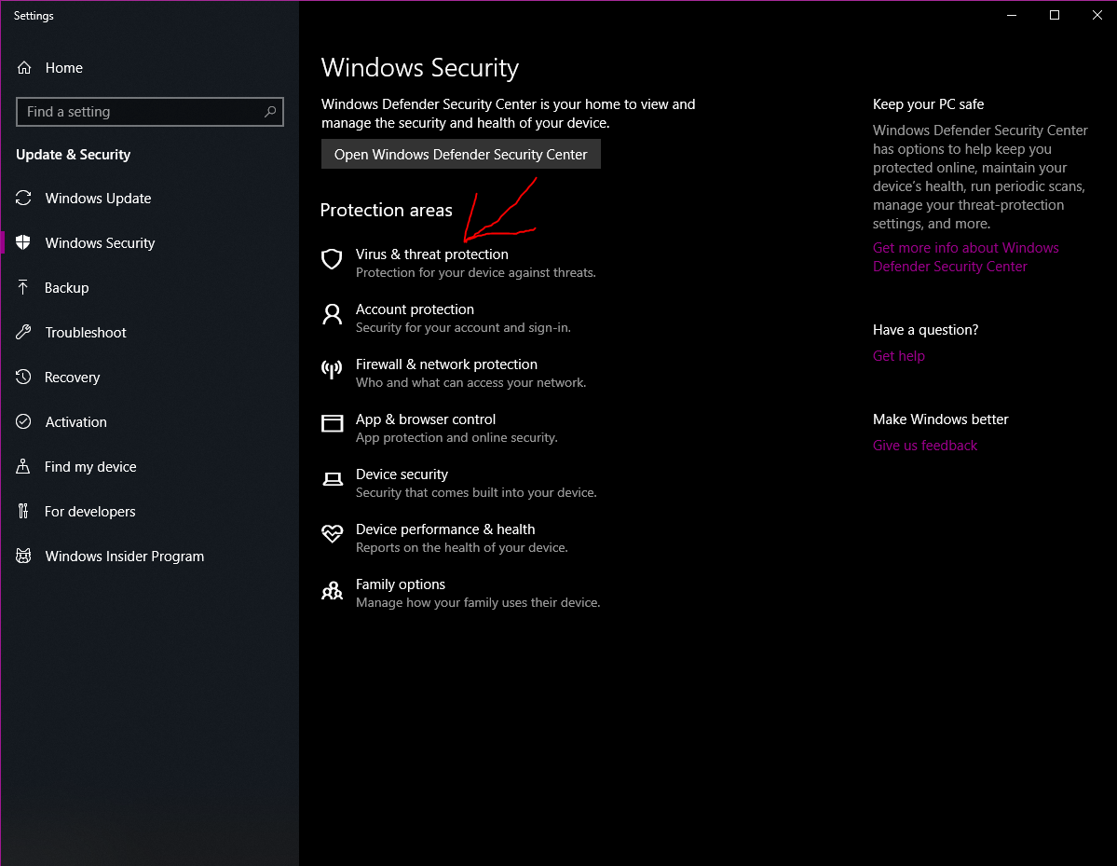The width and height of the screenshot is (1117, 866).
Task: Open Windows Defender Security Center button
Action: pos(461,155)
